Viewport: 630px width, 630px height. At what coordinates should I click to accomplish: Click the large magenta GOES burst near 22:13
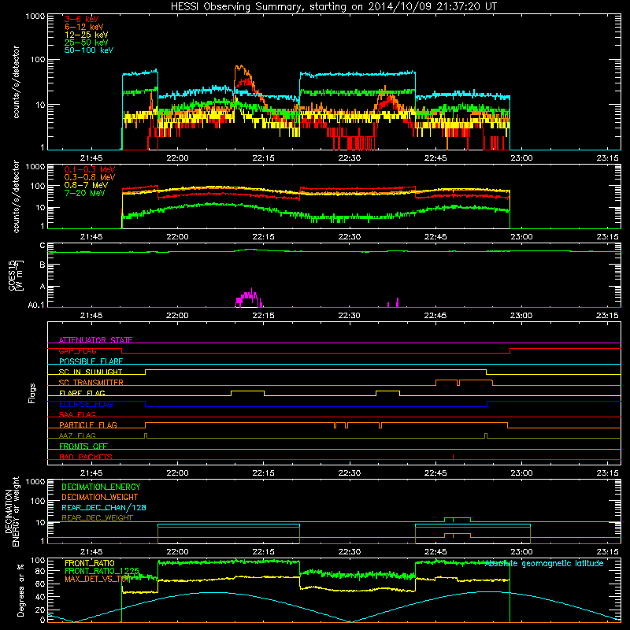coord(249,298)
